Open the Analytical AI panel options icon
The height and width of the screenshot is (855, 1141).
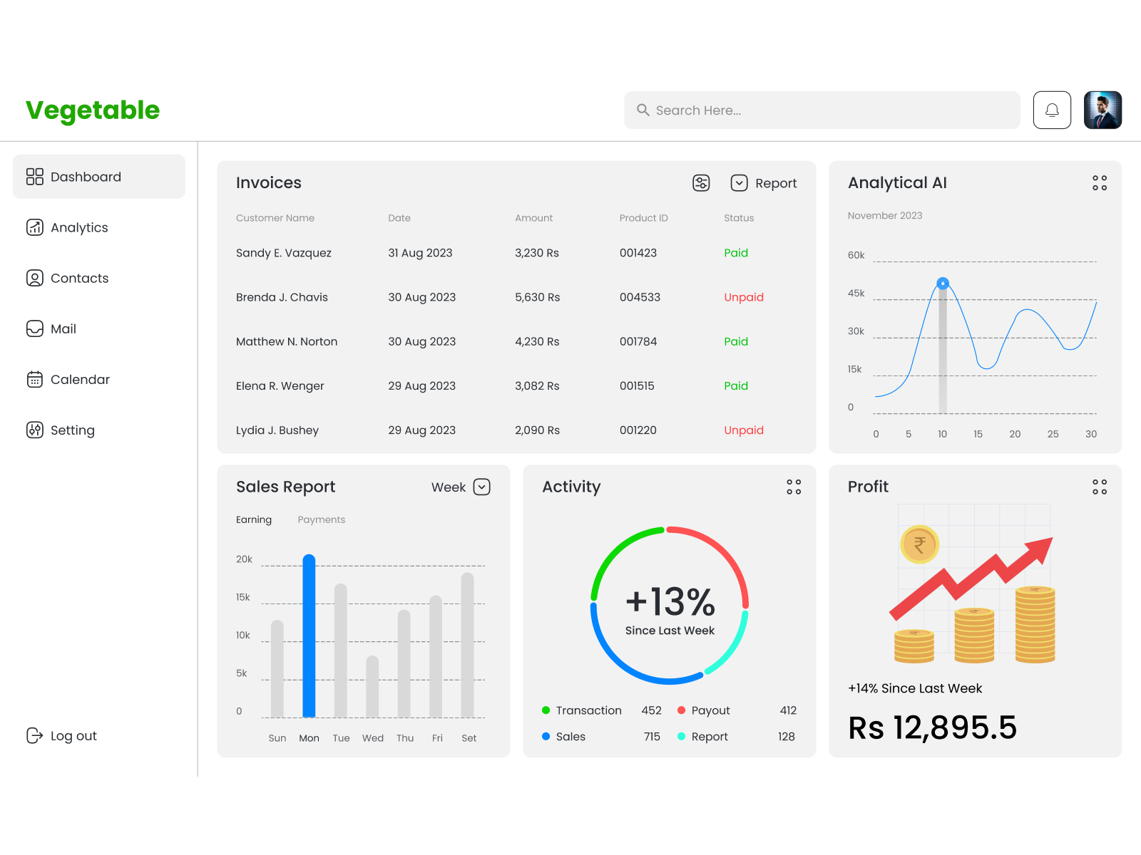1099,183
